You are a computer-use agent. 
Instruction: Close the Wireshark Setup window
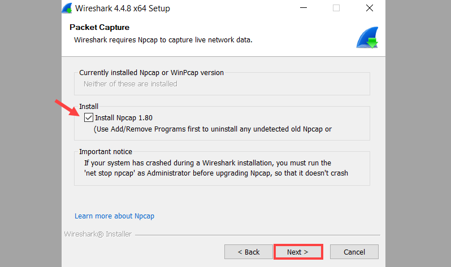[x=370, y=8]
